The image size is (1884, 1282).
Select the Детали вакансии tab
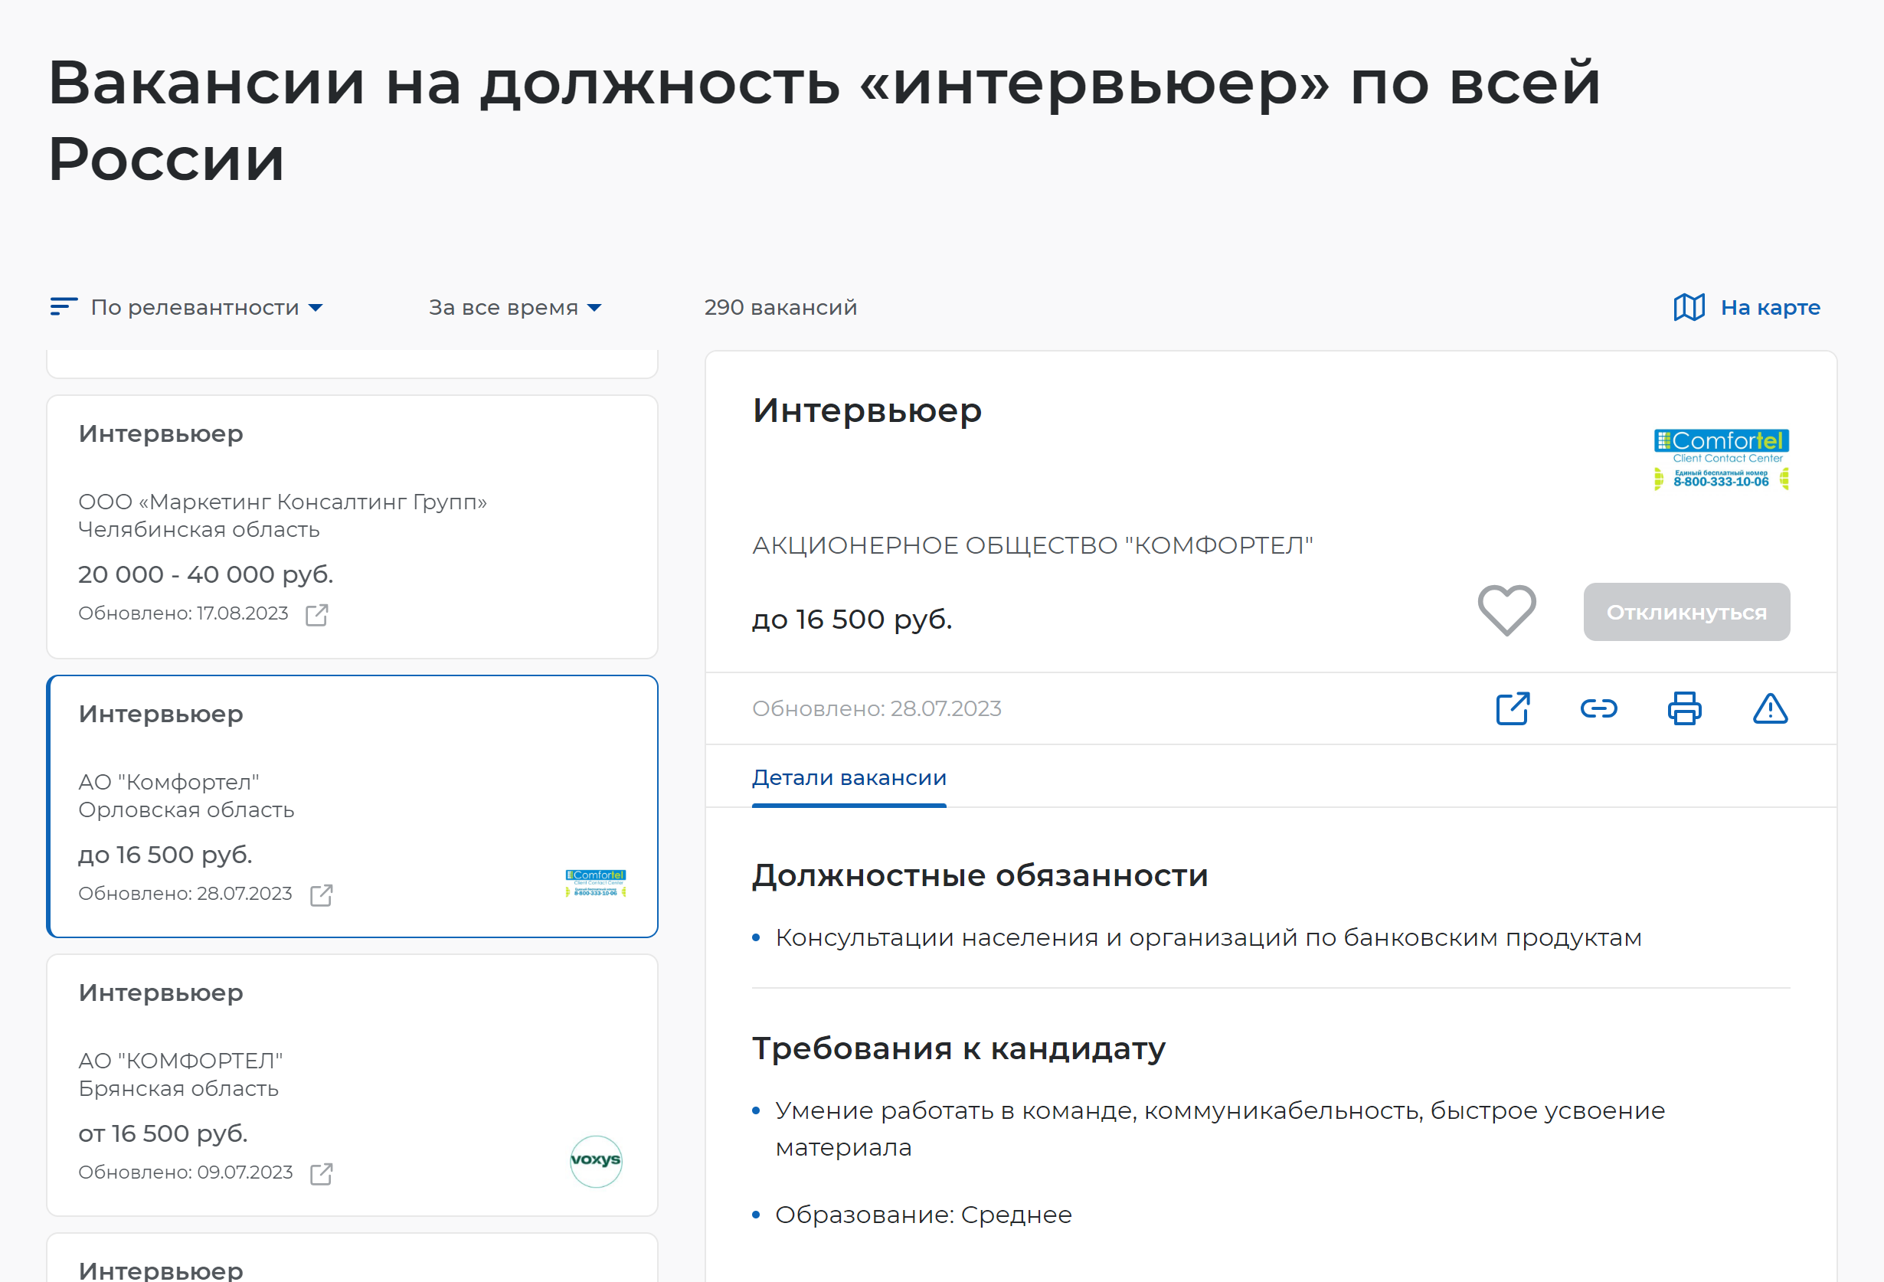click(x=849, y=777)
